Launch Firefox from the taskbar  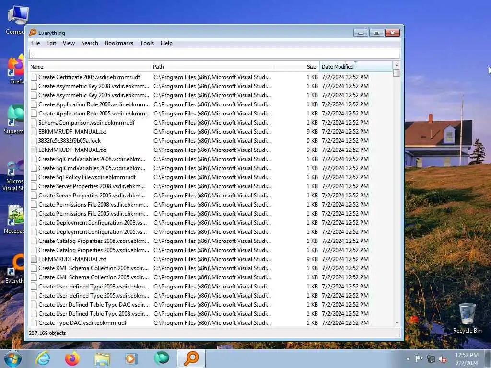tap(72, 358)
